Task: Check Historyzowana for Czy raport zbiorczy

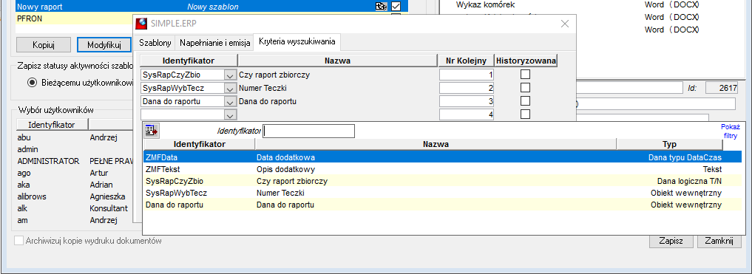Action: [x=526, y=75]
